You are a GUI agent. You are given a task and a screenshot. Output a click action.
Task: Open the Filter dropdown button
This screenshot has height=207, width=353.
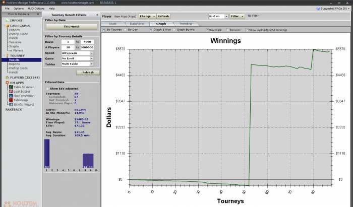click(237, 16)
